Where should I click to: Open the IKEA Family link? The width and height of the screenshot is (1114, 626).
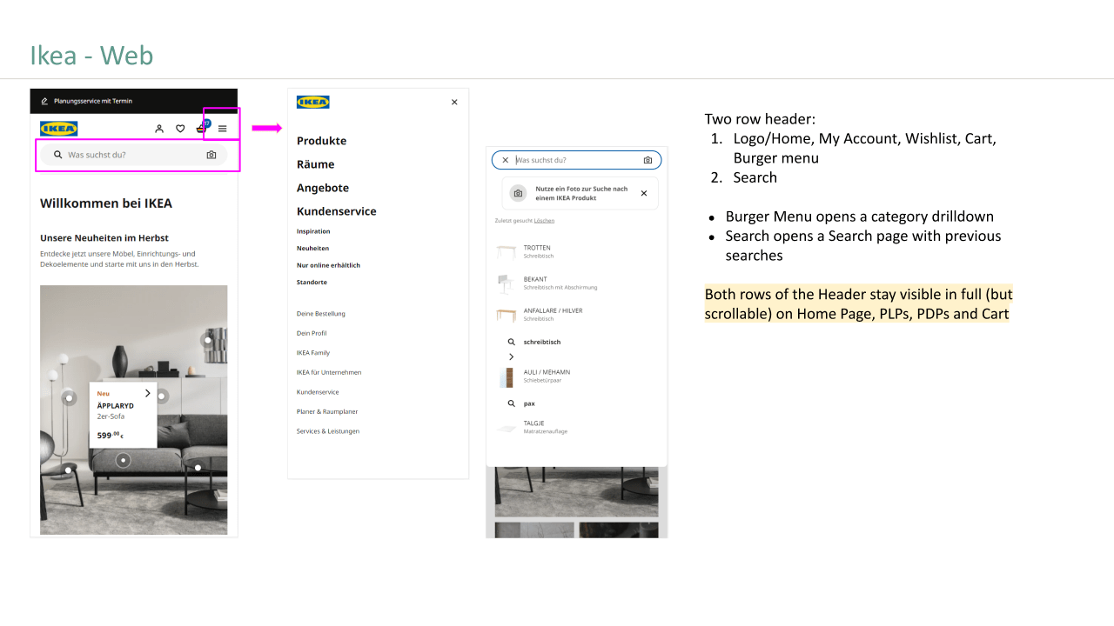(312, 353)
